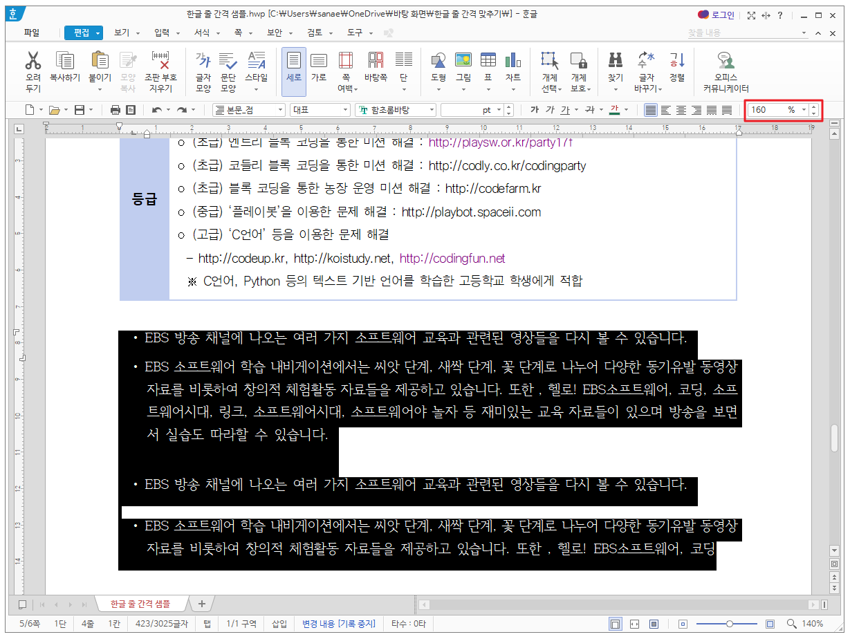Click the 조판 부호 지우기 icon
The width and height of the screenshot is (850, 639).
(x=160, y=62)
